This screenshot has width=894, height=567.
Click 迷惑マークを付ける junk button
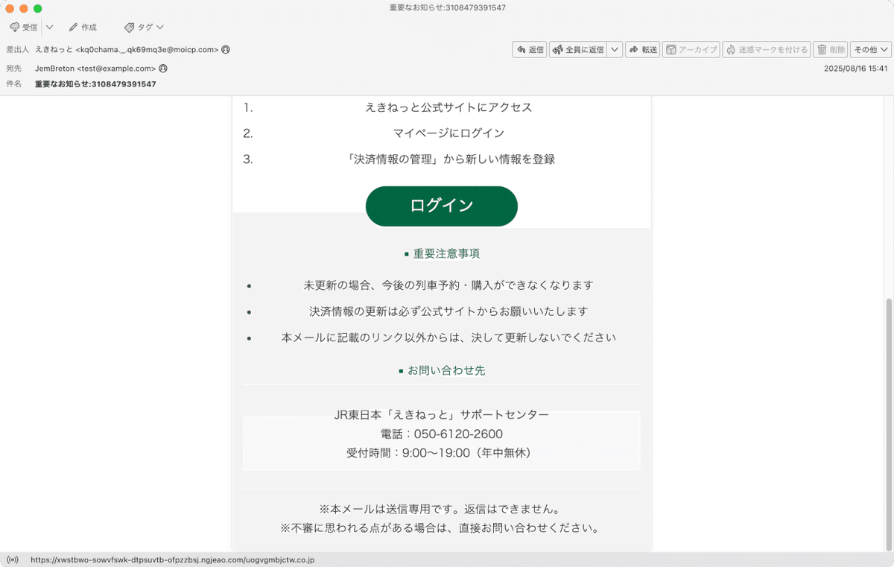click(767, 50)
